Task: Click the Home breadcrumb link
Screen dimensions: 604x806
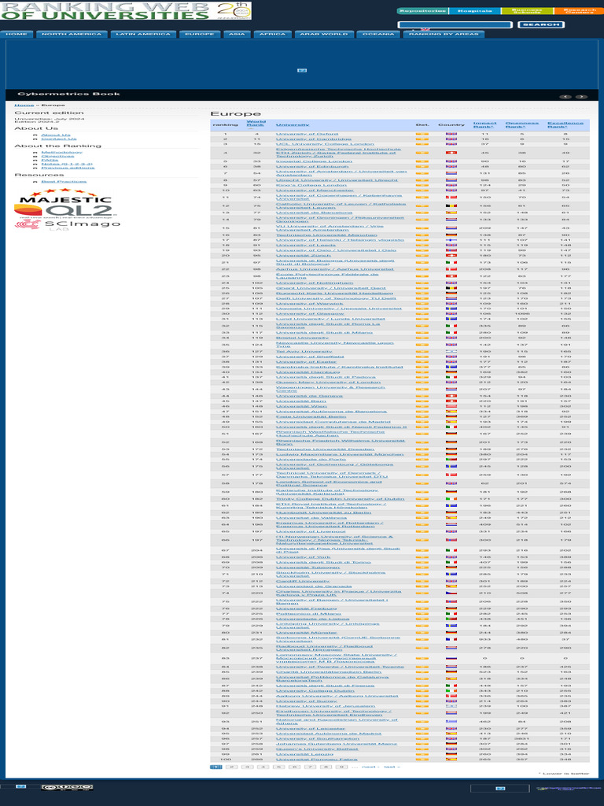Action: coord(24,105)
